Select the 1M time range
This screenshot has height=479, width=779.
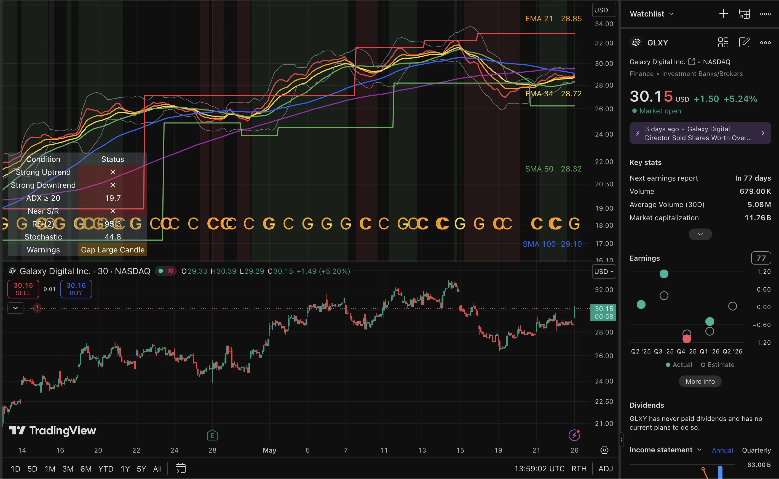(50, 469)
